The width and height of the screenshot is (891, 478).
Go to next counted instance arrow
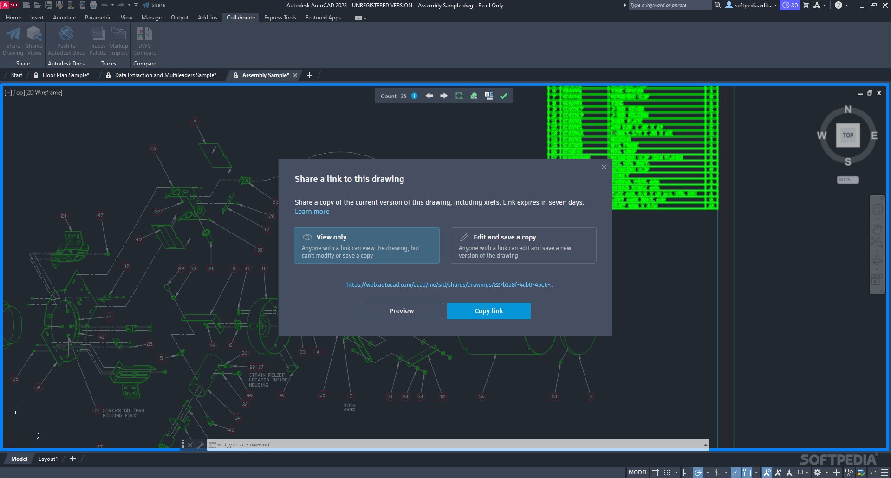444,96
